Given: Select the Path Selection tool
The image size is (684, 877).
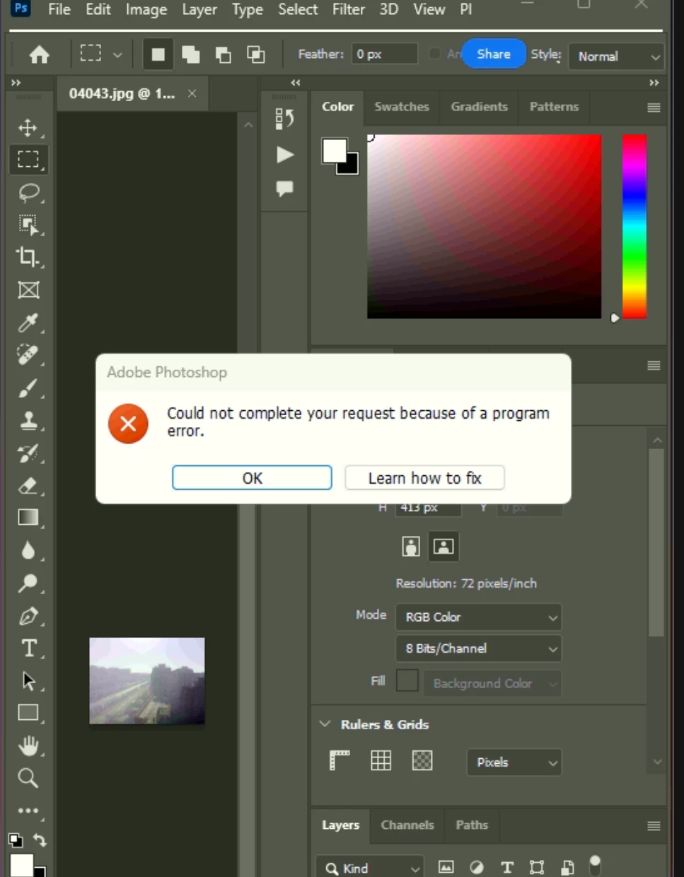Looking at the screenshot, I should 28,681.
